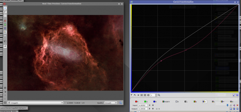Click the Output value field
Screen dimensions: 241x112
click(x=143, y=109)
